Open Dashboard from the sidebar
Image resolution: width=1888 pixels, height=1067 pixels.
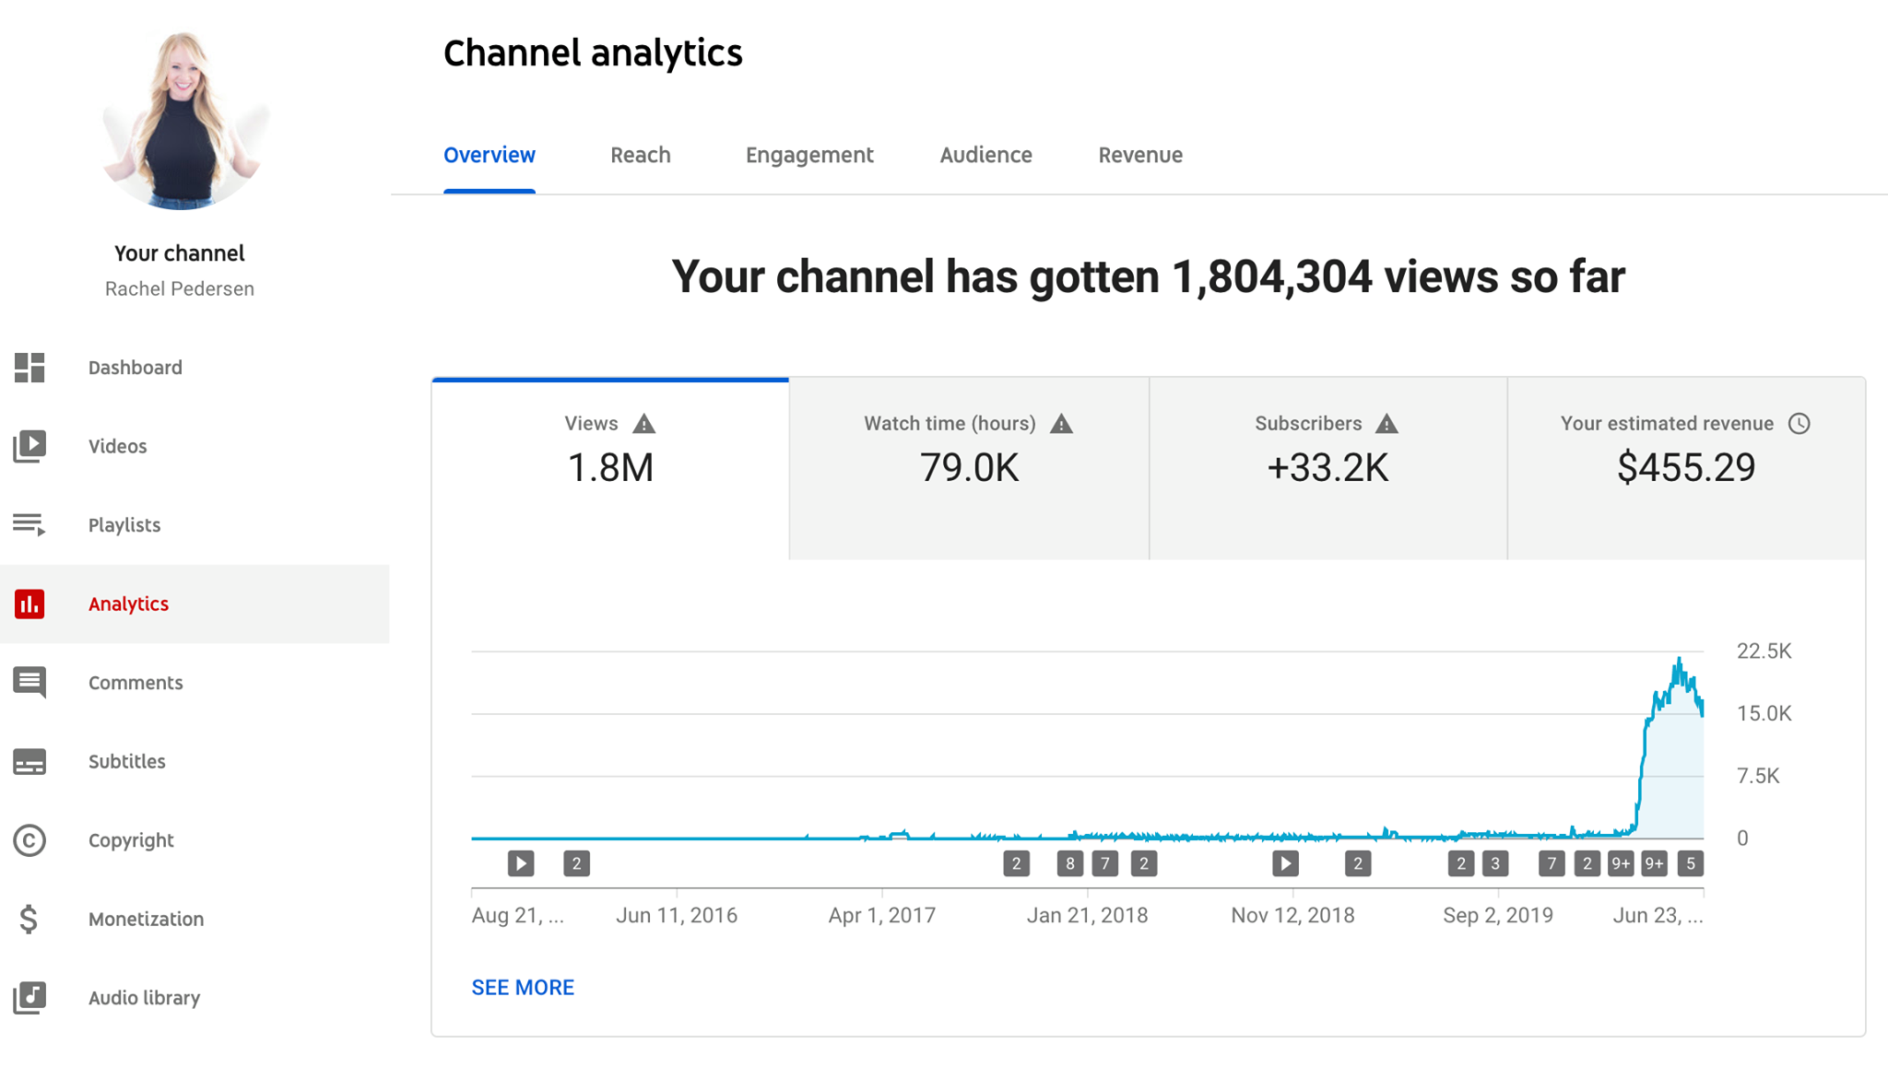135,367
